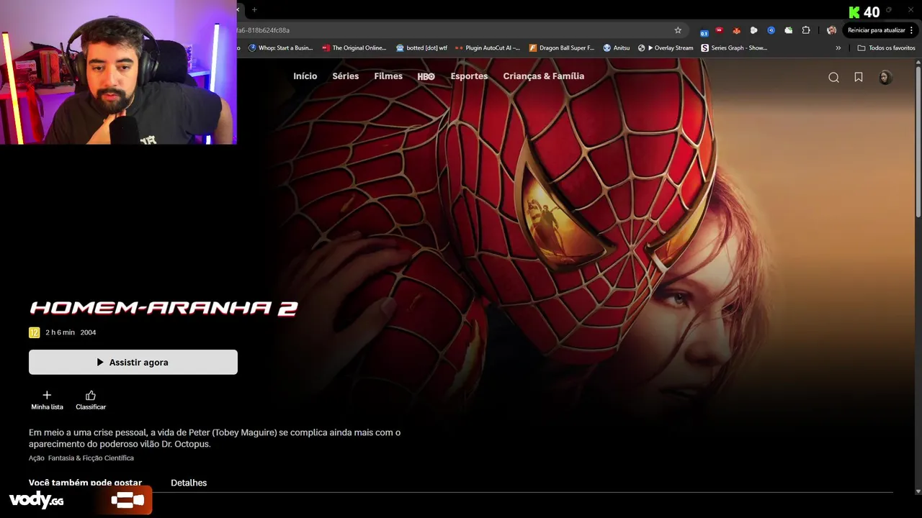Open the bookmark list icon in site header
Screen dimensions: 922x518
point(859,77)
